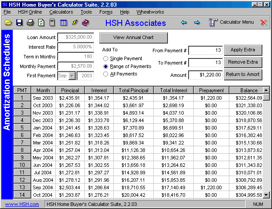This screenshot has height=209, width=272.
Task: Click the PMT column header
Action: coord(22,90)
